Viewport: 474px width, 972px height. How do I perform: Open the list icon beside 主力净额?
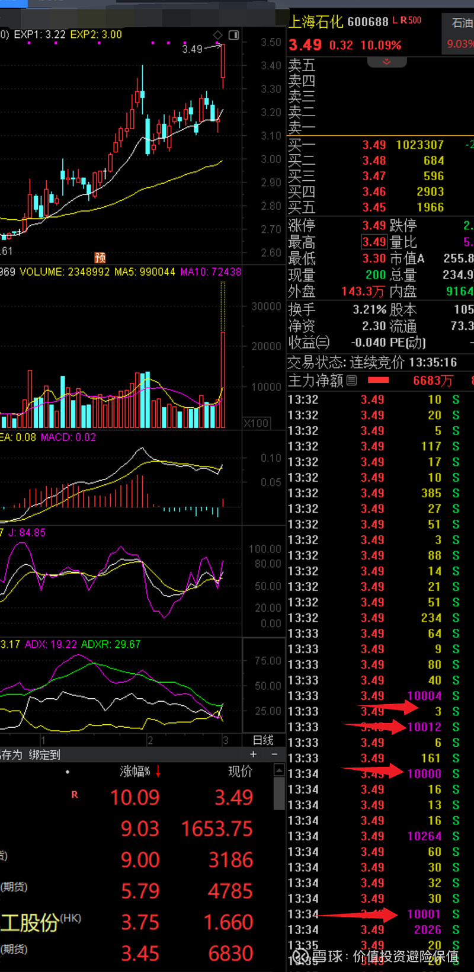(352, 381)
